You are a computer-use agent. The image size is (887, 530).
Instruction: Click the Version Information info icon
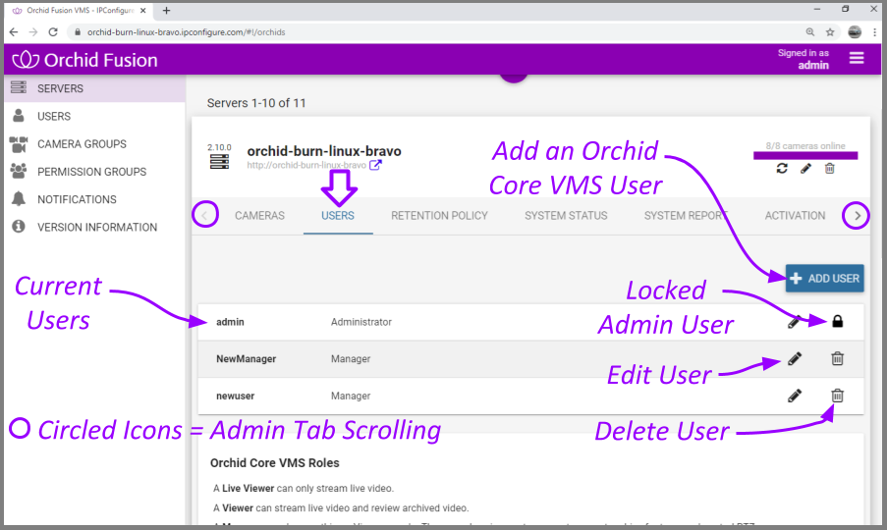(x=19, y=226)
